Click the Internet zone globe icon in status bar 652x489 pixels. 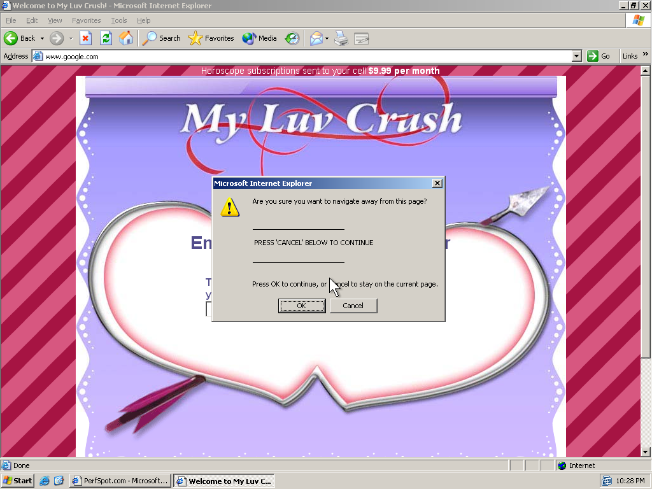562,465
